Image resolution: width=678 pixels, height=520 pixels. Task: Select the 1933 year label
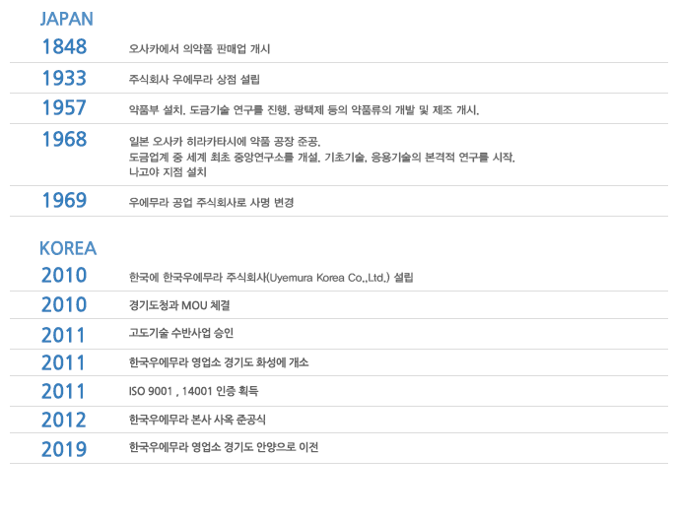point(64,78)
